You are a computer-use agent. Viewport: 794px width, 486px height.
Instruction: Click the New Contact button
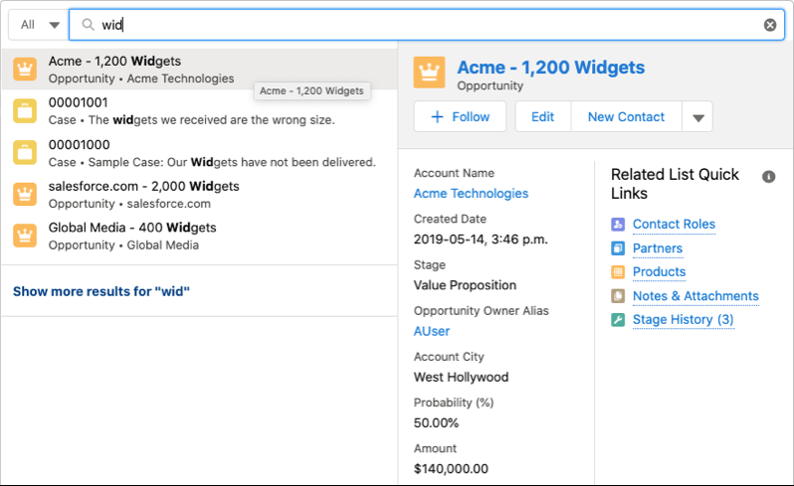(626, 117)
